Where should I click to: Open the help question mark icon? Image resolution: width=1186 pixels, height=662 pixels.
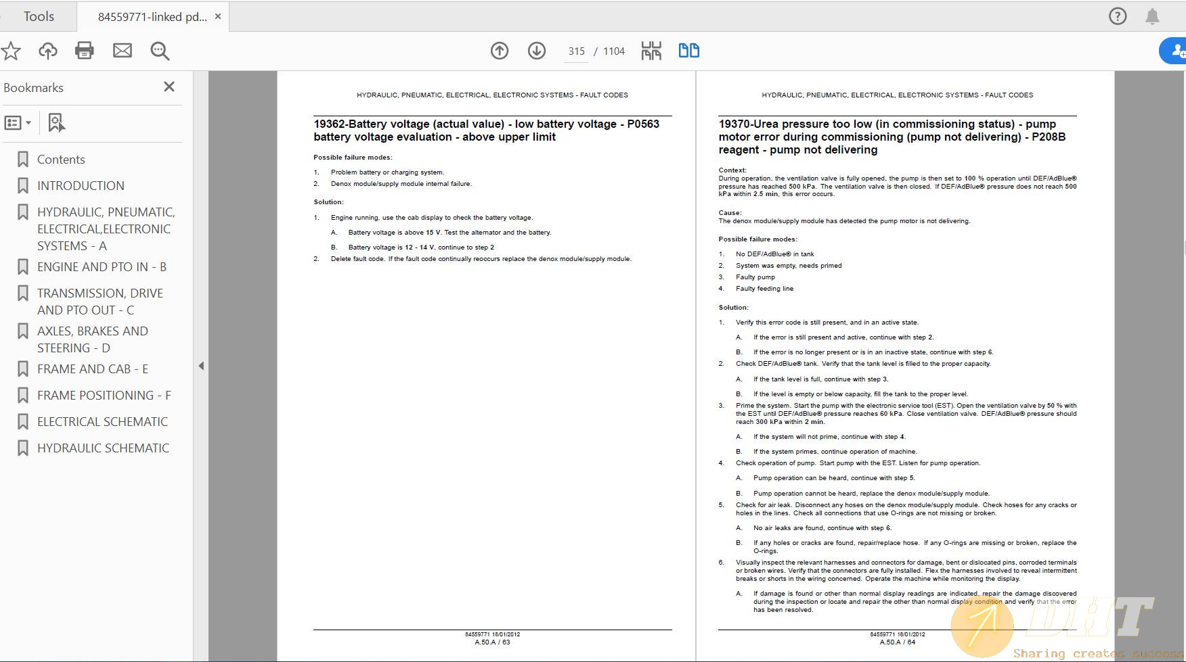click(x=1118, y=16)
